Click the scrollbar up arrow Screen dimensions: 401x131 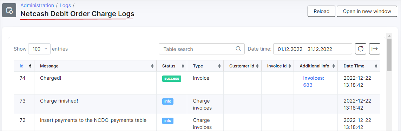(x=389, y=35)
